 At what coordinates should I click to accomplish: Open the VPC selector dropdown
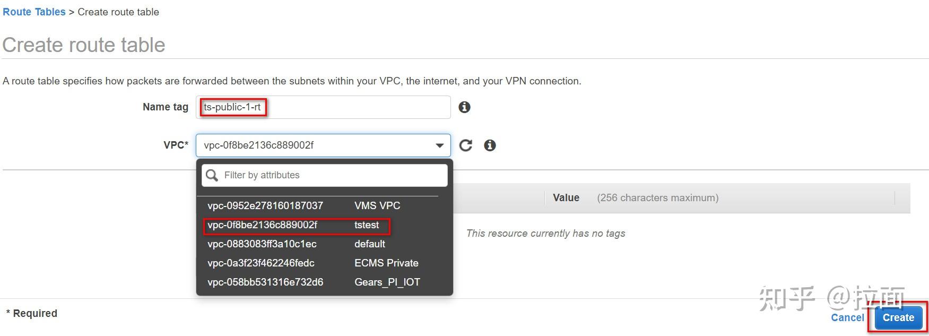(439, 145)
